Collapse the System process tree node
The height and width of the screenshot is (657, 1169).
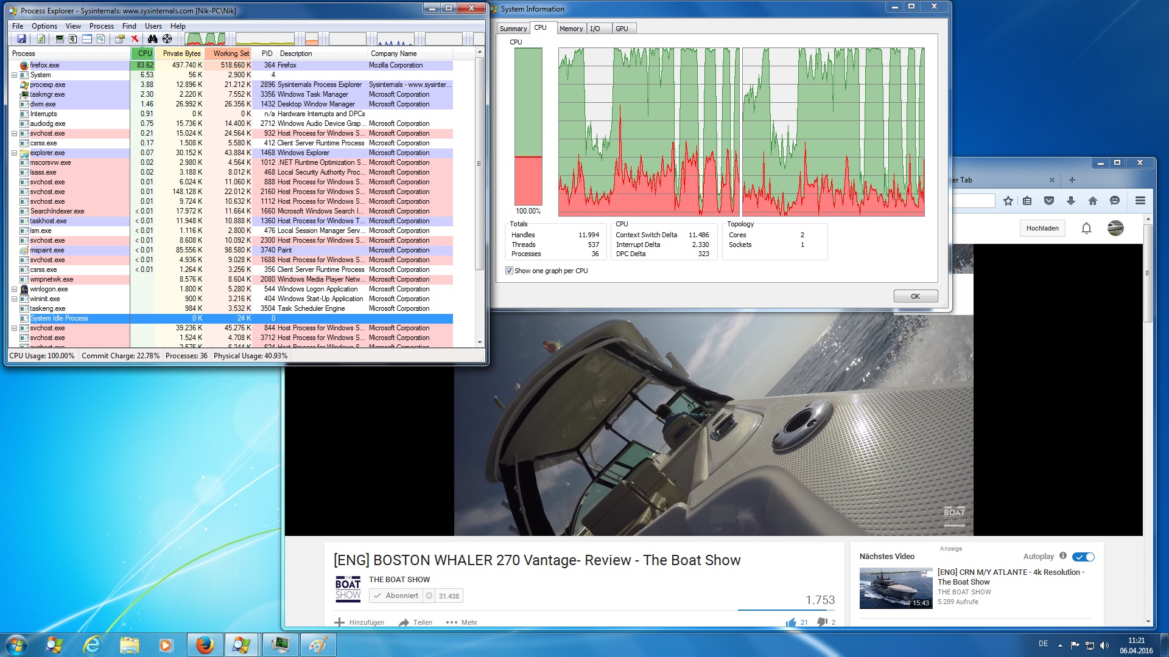(x=14, y=75)
